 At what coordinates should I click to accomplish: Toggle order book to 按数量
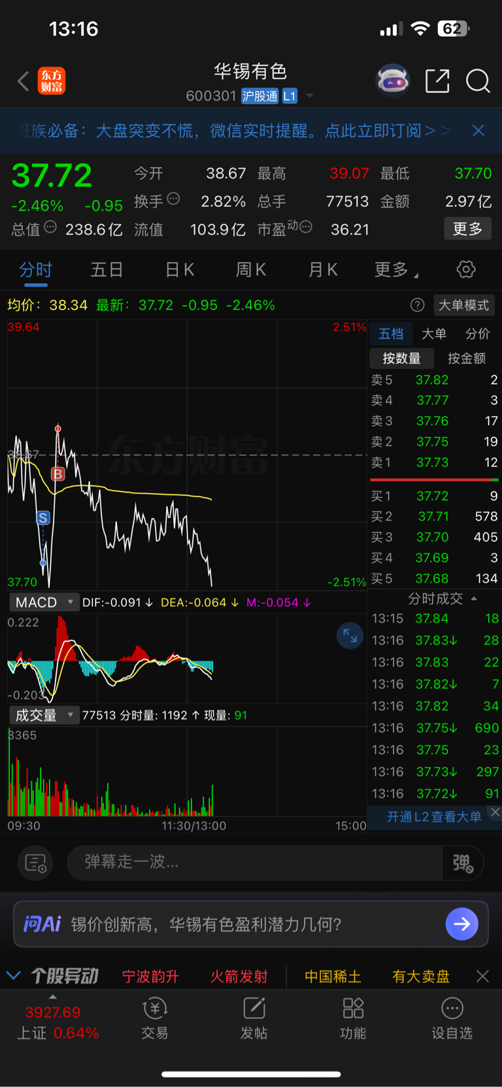point(401,358)
